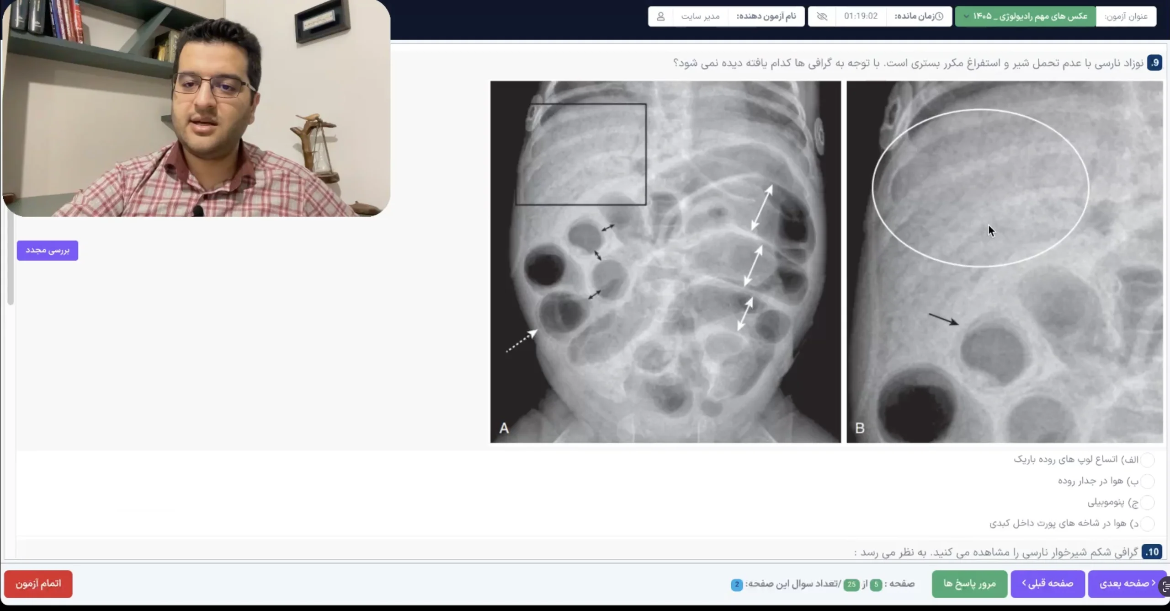Image resolution: width=1170 pixels, height=611 pixels.
Task: Open radiograph image A
Action: (x=665, y=262)
